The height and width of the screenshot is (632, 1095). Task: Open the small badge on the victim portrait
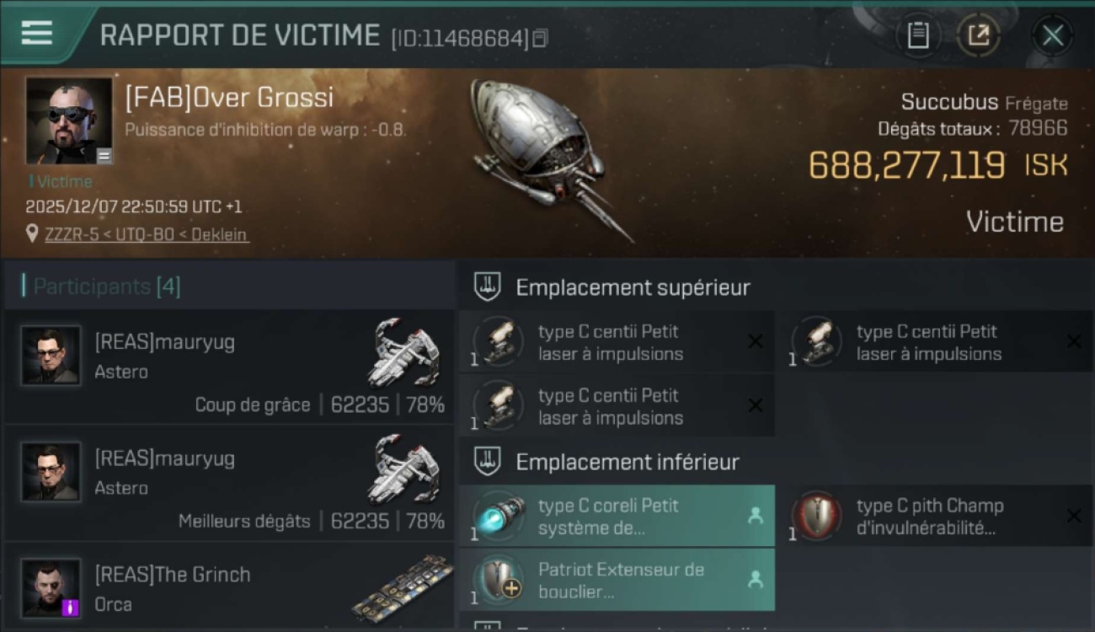(x=104, y=156)
